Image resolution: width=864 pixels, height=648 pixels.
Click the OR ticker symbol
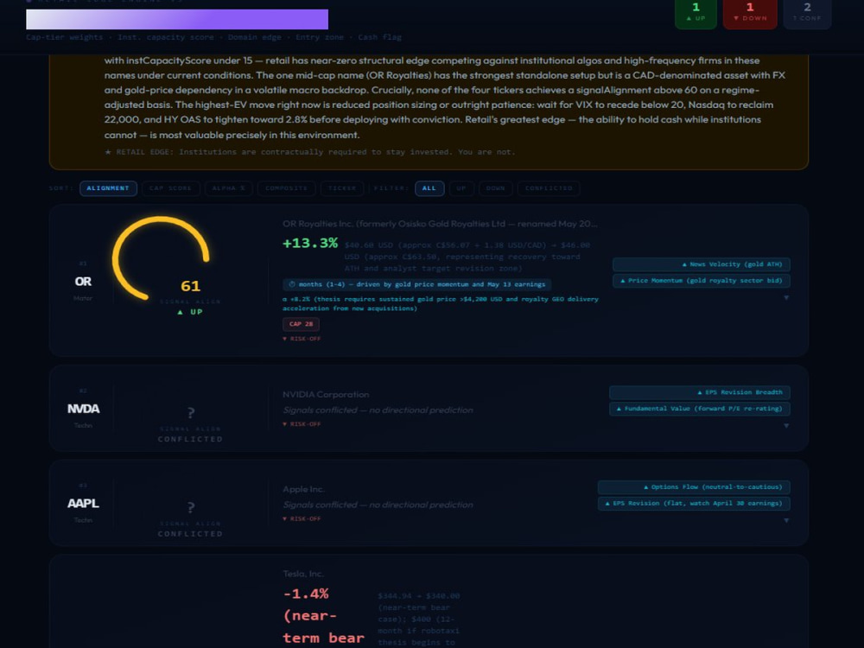pyautogui.click(x=83, y=282)
